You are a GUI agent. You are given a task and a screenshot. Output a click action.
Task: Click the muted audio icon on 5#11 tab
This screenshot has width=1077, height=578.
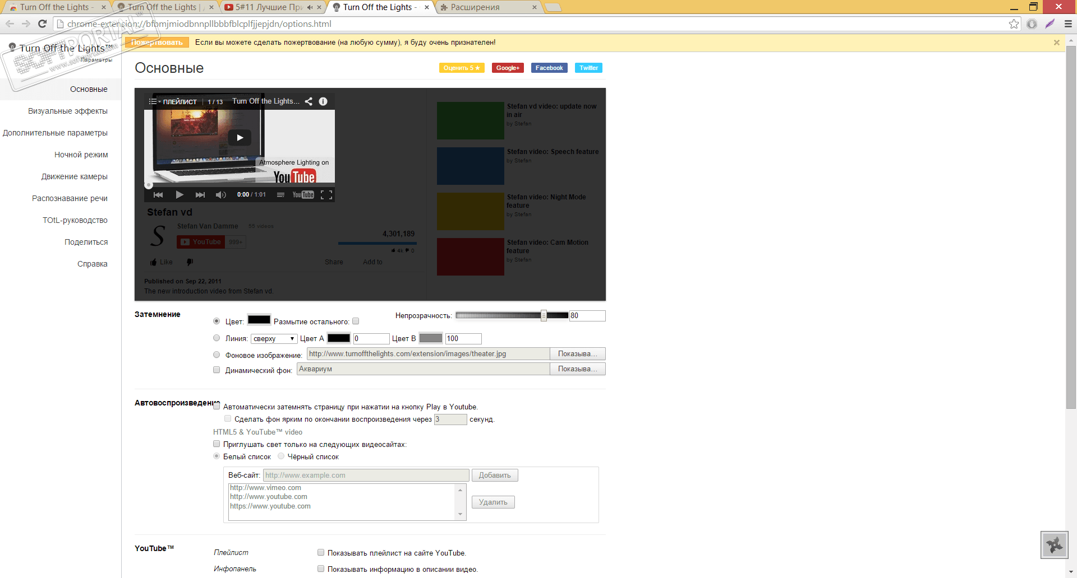pyautogui.click(x=310, y=7)
